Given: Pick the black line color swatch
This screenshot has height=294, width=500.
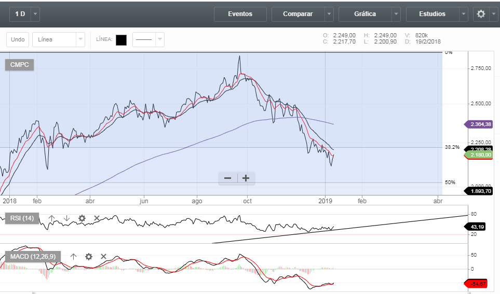Looking at the screenshot, I should point(121,40).
